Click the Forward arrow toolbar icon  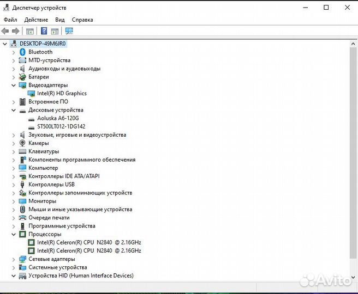pyautogui.click(x=15, y=30)
